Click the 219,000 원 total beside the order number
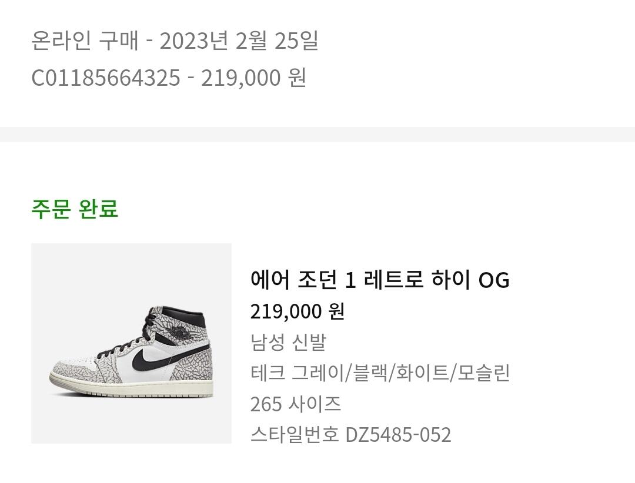 coord(253,78)
